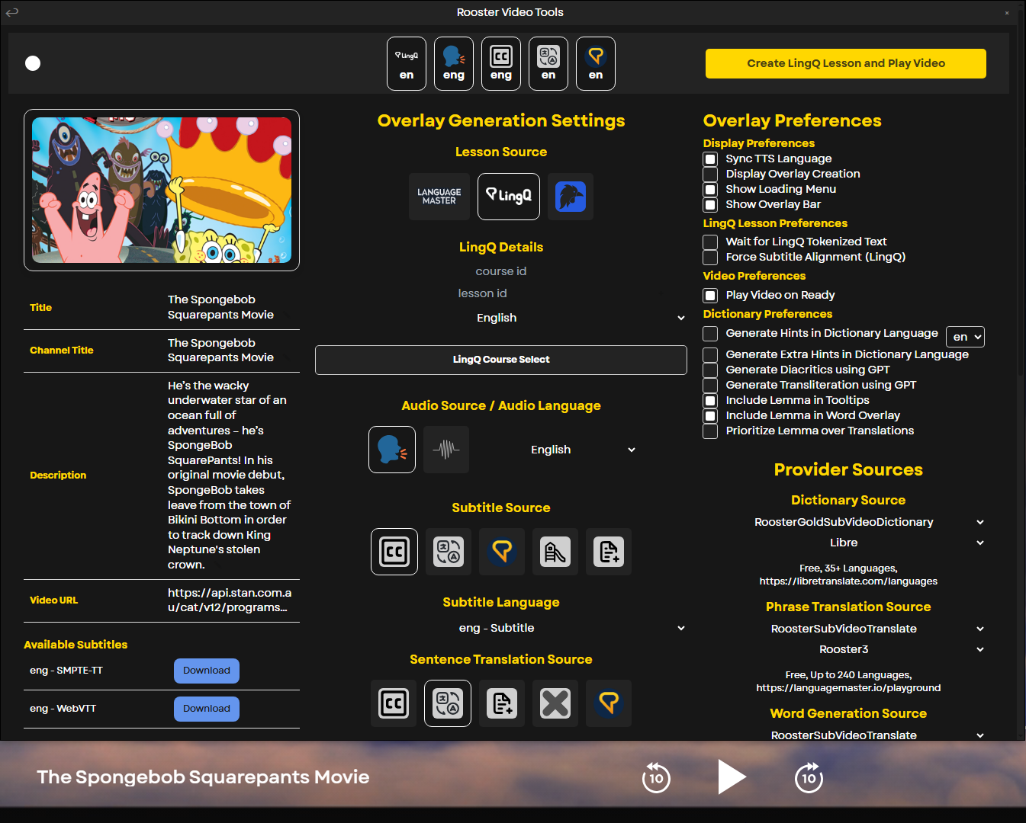Screen dimensions: 1026x823
Task: Select translate icon under Sentence Translation Source
Action: (448, 703)
